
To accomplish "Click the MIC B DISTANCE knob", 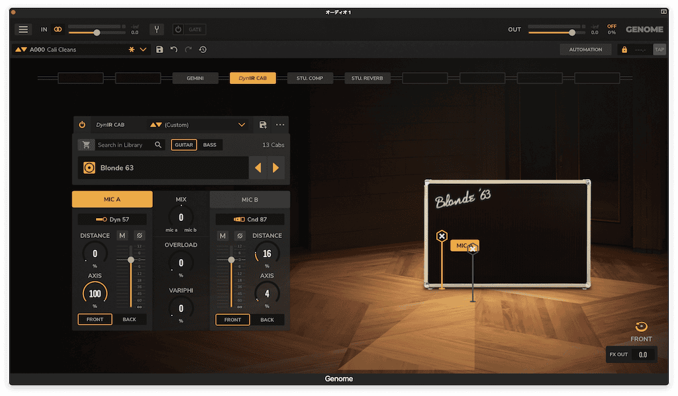I will pyautogui.click(x=267, y=254).
